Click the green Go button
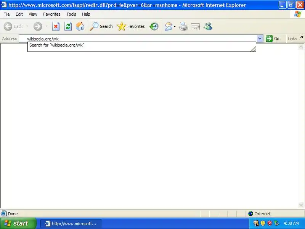The image size is (305, 229). [273, 39]
